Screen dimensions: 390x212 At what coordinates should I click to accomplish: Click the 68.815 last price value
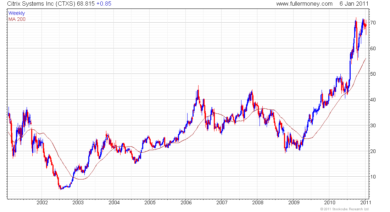tap(86, 4)
